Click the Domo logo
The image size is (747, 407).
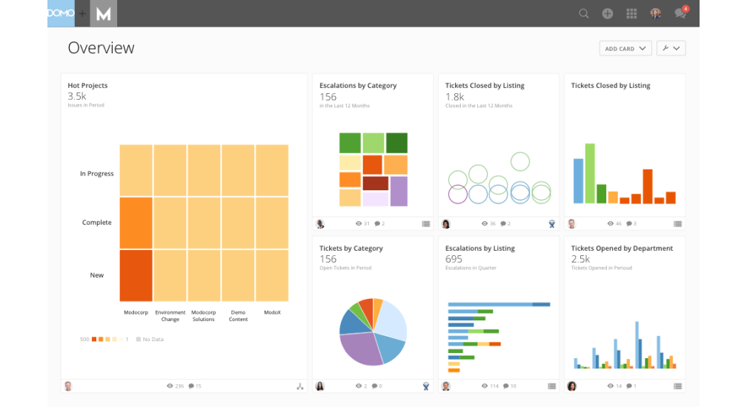61,13
